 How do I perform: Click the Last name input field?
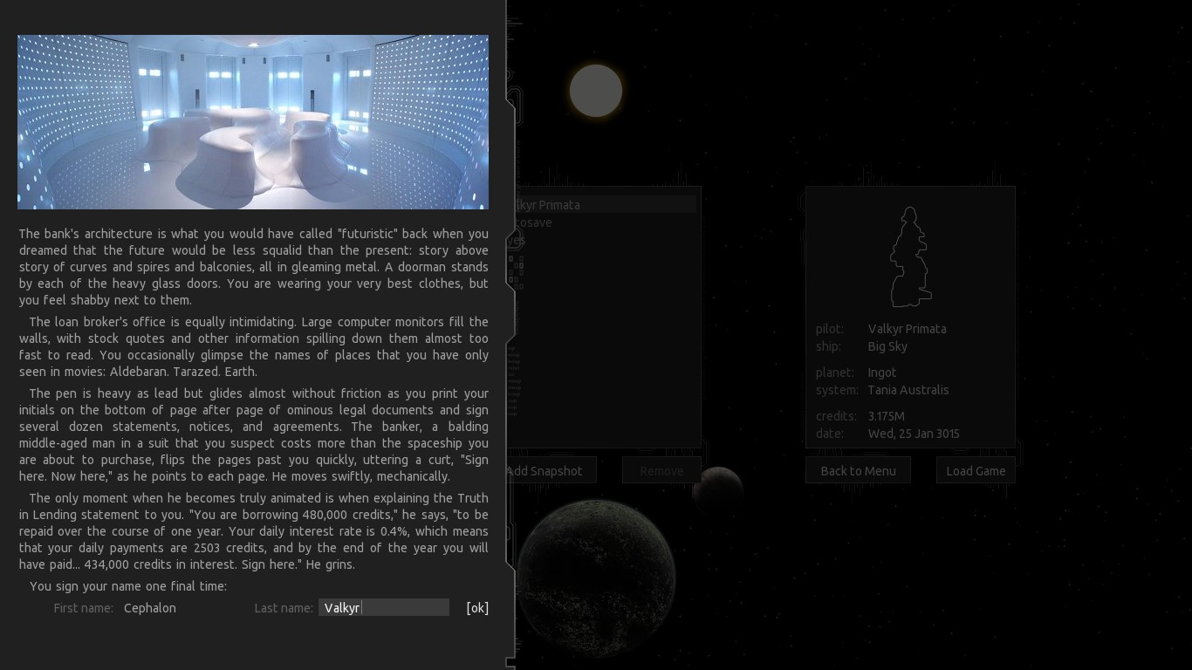tap(384, 608)
